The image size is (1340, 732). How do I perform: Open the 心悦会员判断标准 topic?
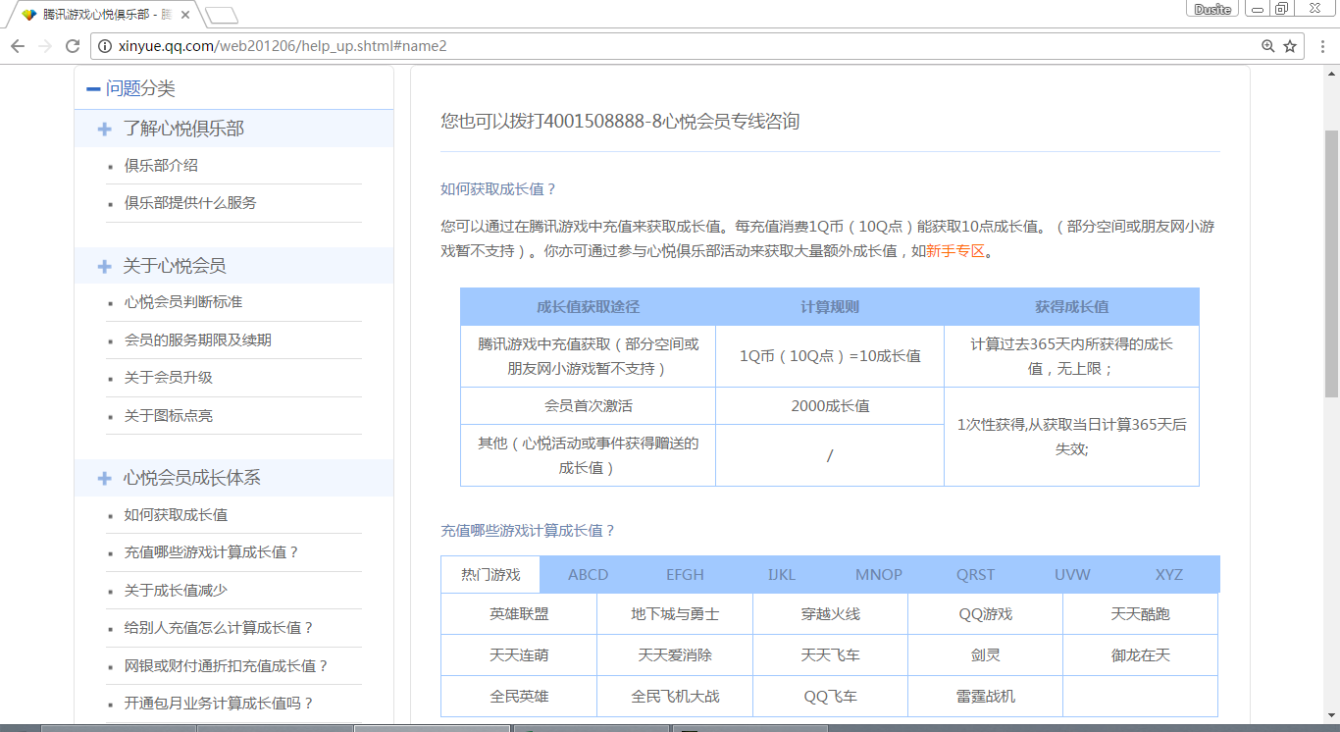[183, 302]
